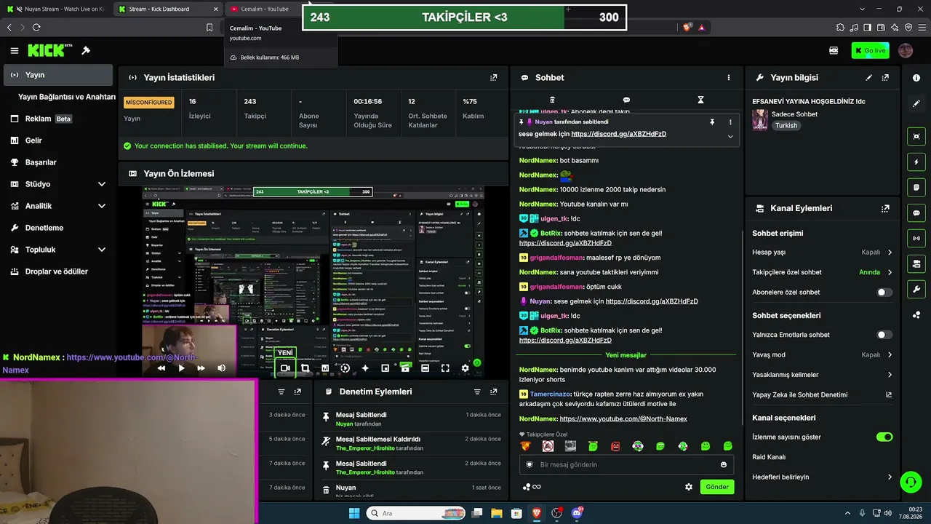The height and width of the screenshot is (524, 931).
Task: Open Yapay Zeka ile Sohbet Denetimi external link
Action: pos(889,394)
